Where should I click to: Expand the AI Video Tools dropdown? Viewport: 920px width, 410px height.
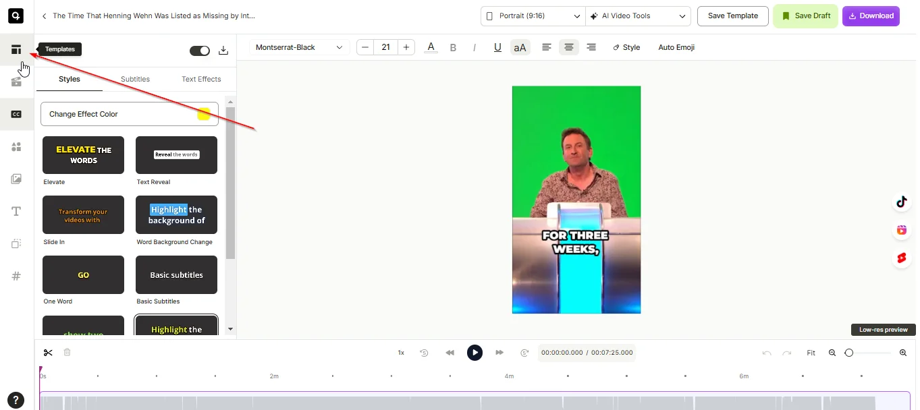click(x=637, y=16)
